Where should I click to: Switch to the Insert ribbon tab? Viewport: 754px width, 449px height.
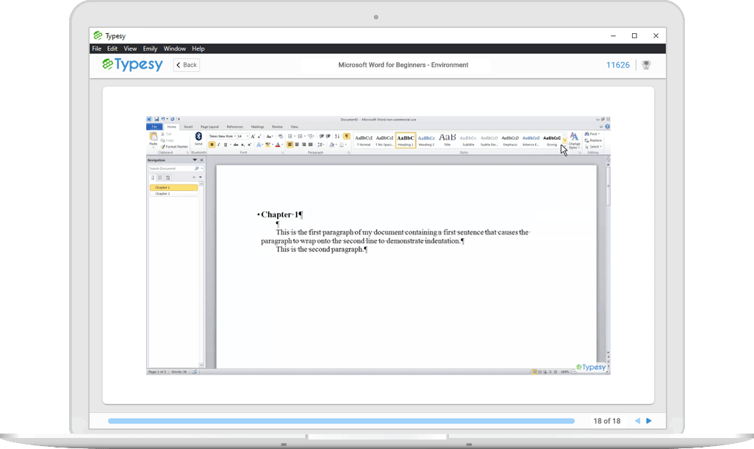pyautogui.click(x=188, y=127)
